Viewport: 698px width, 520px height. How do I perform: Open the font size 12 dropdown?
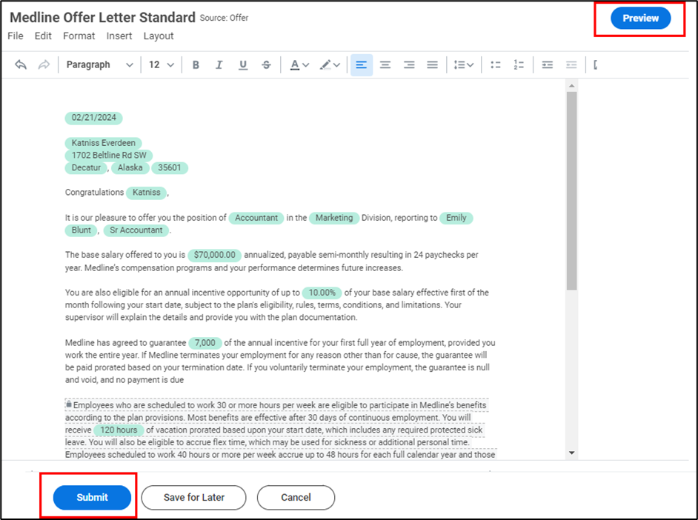[x=162, y=65]
